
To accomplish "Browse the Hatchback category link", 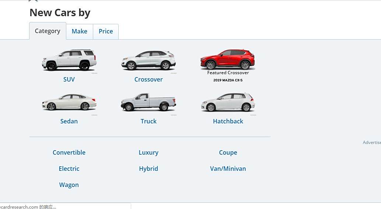I will [228, 121].
